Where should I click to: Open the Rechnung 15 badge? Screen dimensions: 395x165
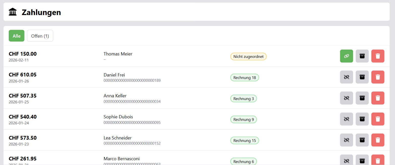(x=245, y=141)
